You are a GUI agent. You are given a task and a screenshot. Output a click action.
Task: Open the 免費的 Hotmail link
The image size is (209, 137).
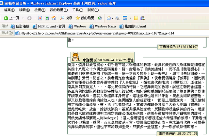tap(133, 26)
